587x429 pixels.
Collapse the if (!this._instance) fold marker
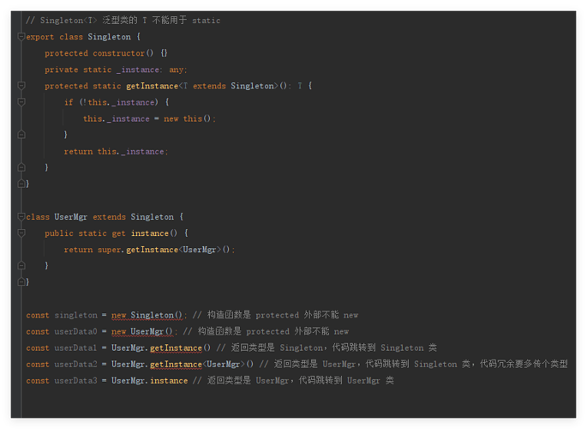coord(21,102)
